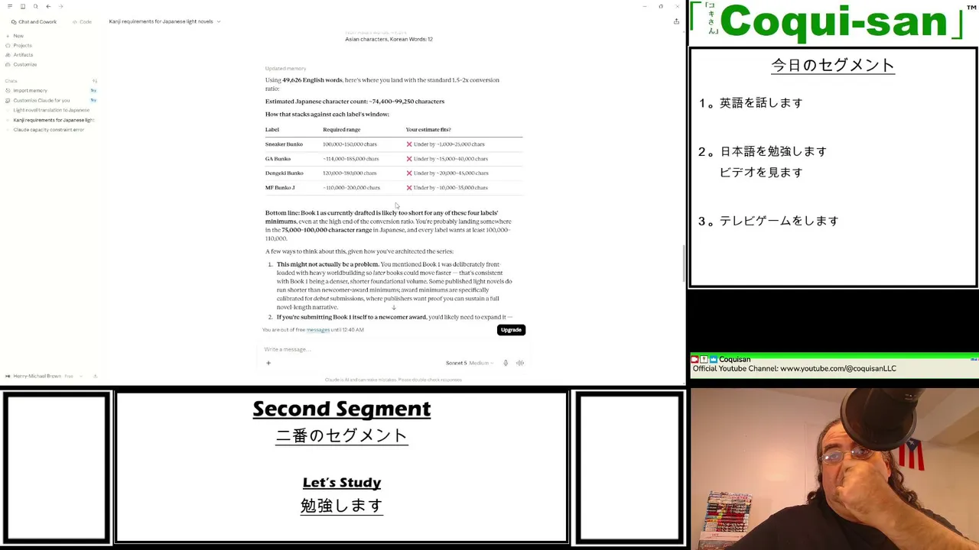
Task: Click the GA Bunko table row label
Action: (x=278, y=159)
